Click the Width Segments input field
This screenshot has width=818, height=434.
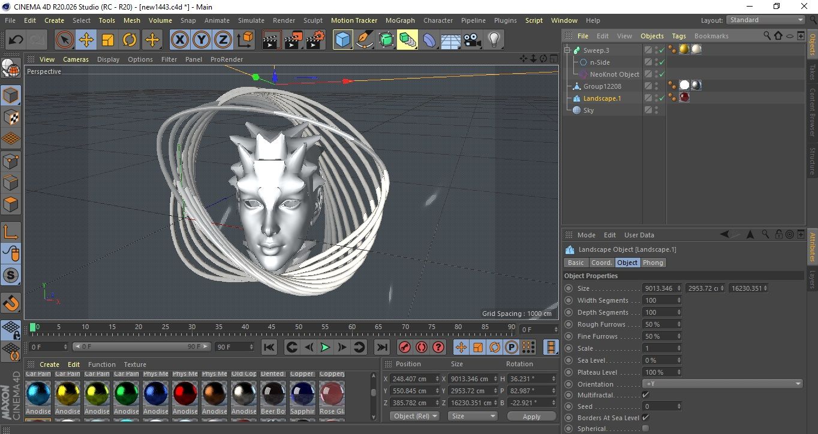658,300
